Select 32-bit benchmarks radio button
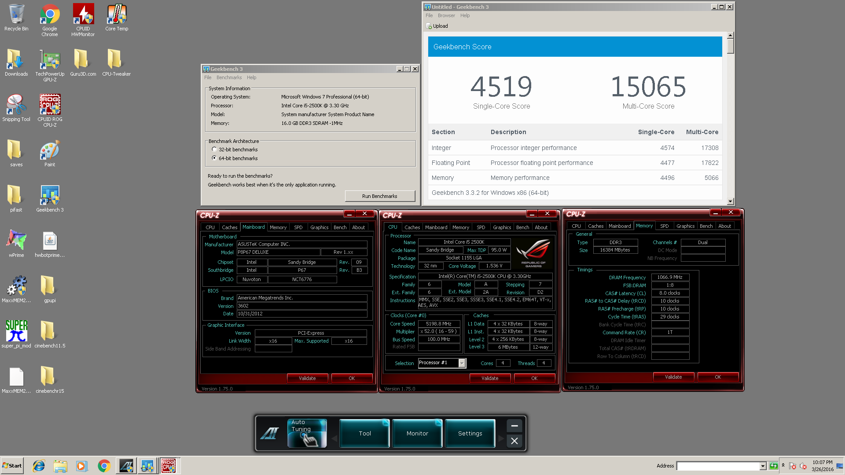The width and height of the screenshot is (845, 475). 214,150
